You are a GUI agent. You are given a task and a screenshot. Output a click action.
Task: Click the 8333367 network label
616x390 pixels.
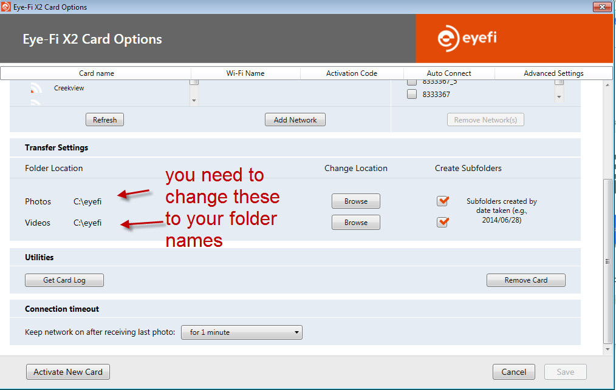pyautogui.click(x=436, y=94)
